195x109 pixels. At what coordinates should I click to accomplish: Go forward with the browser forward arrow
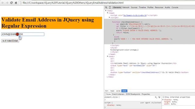point(7,3)
